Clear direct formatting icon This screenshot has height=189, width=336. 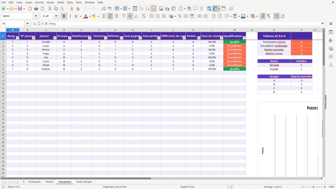pos(78,9)
